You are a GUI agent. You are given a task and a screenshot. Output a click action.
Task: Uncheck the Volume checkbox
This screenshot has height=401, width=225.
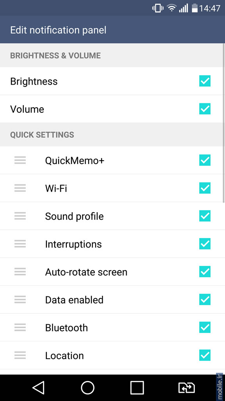[205, 109]
